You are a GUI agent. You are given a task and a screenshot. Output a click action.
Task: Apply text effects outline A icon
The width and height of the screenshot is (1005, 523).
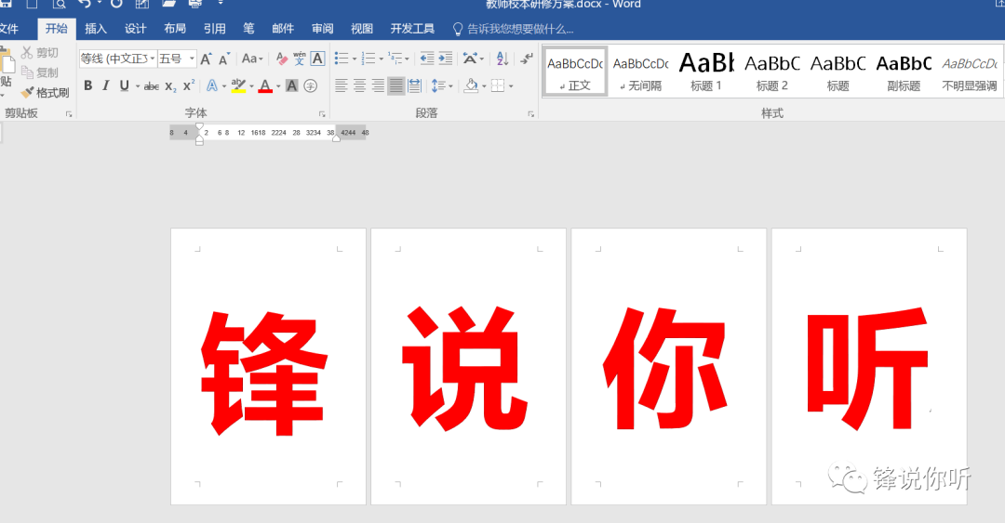click(x=211, y=85)
